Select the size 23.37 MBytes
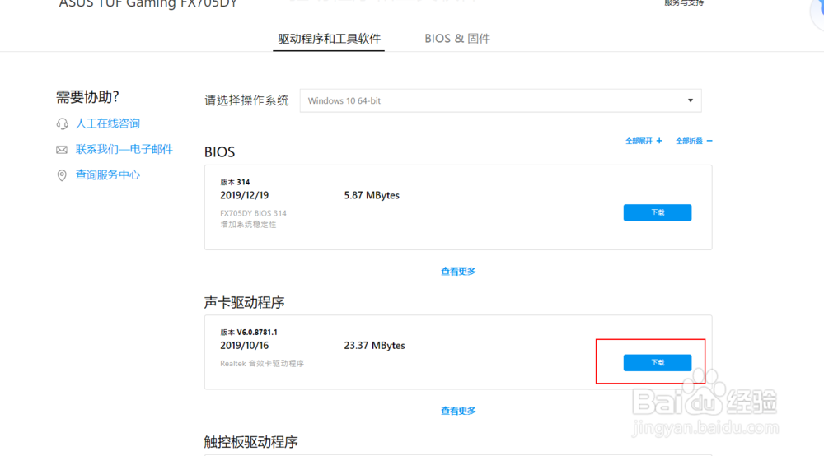Screen dimensions: 824x456 (x=375, y=345)
